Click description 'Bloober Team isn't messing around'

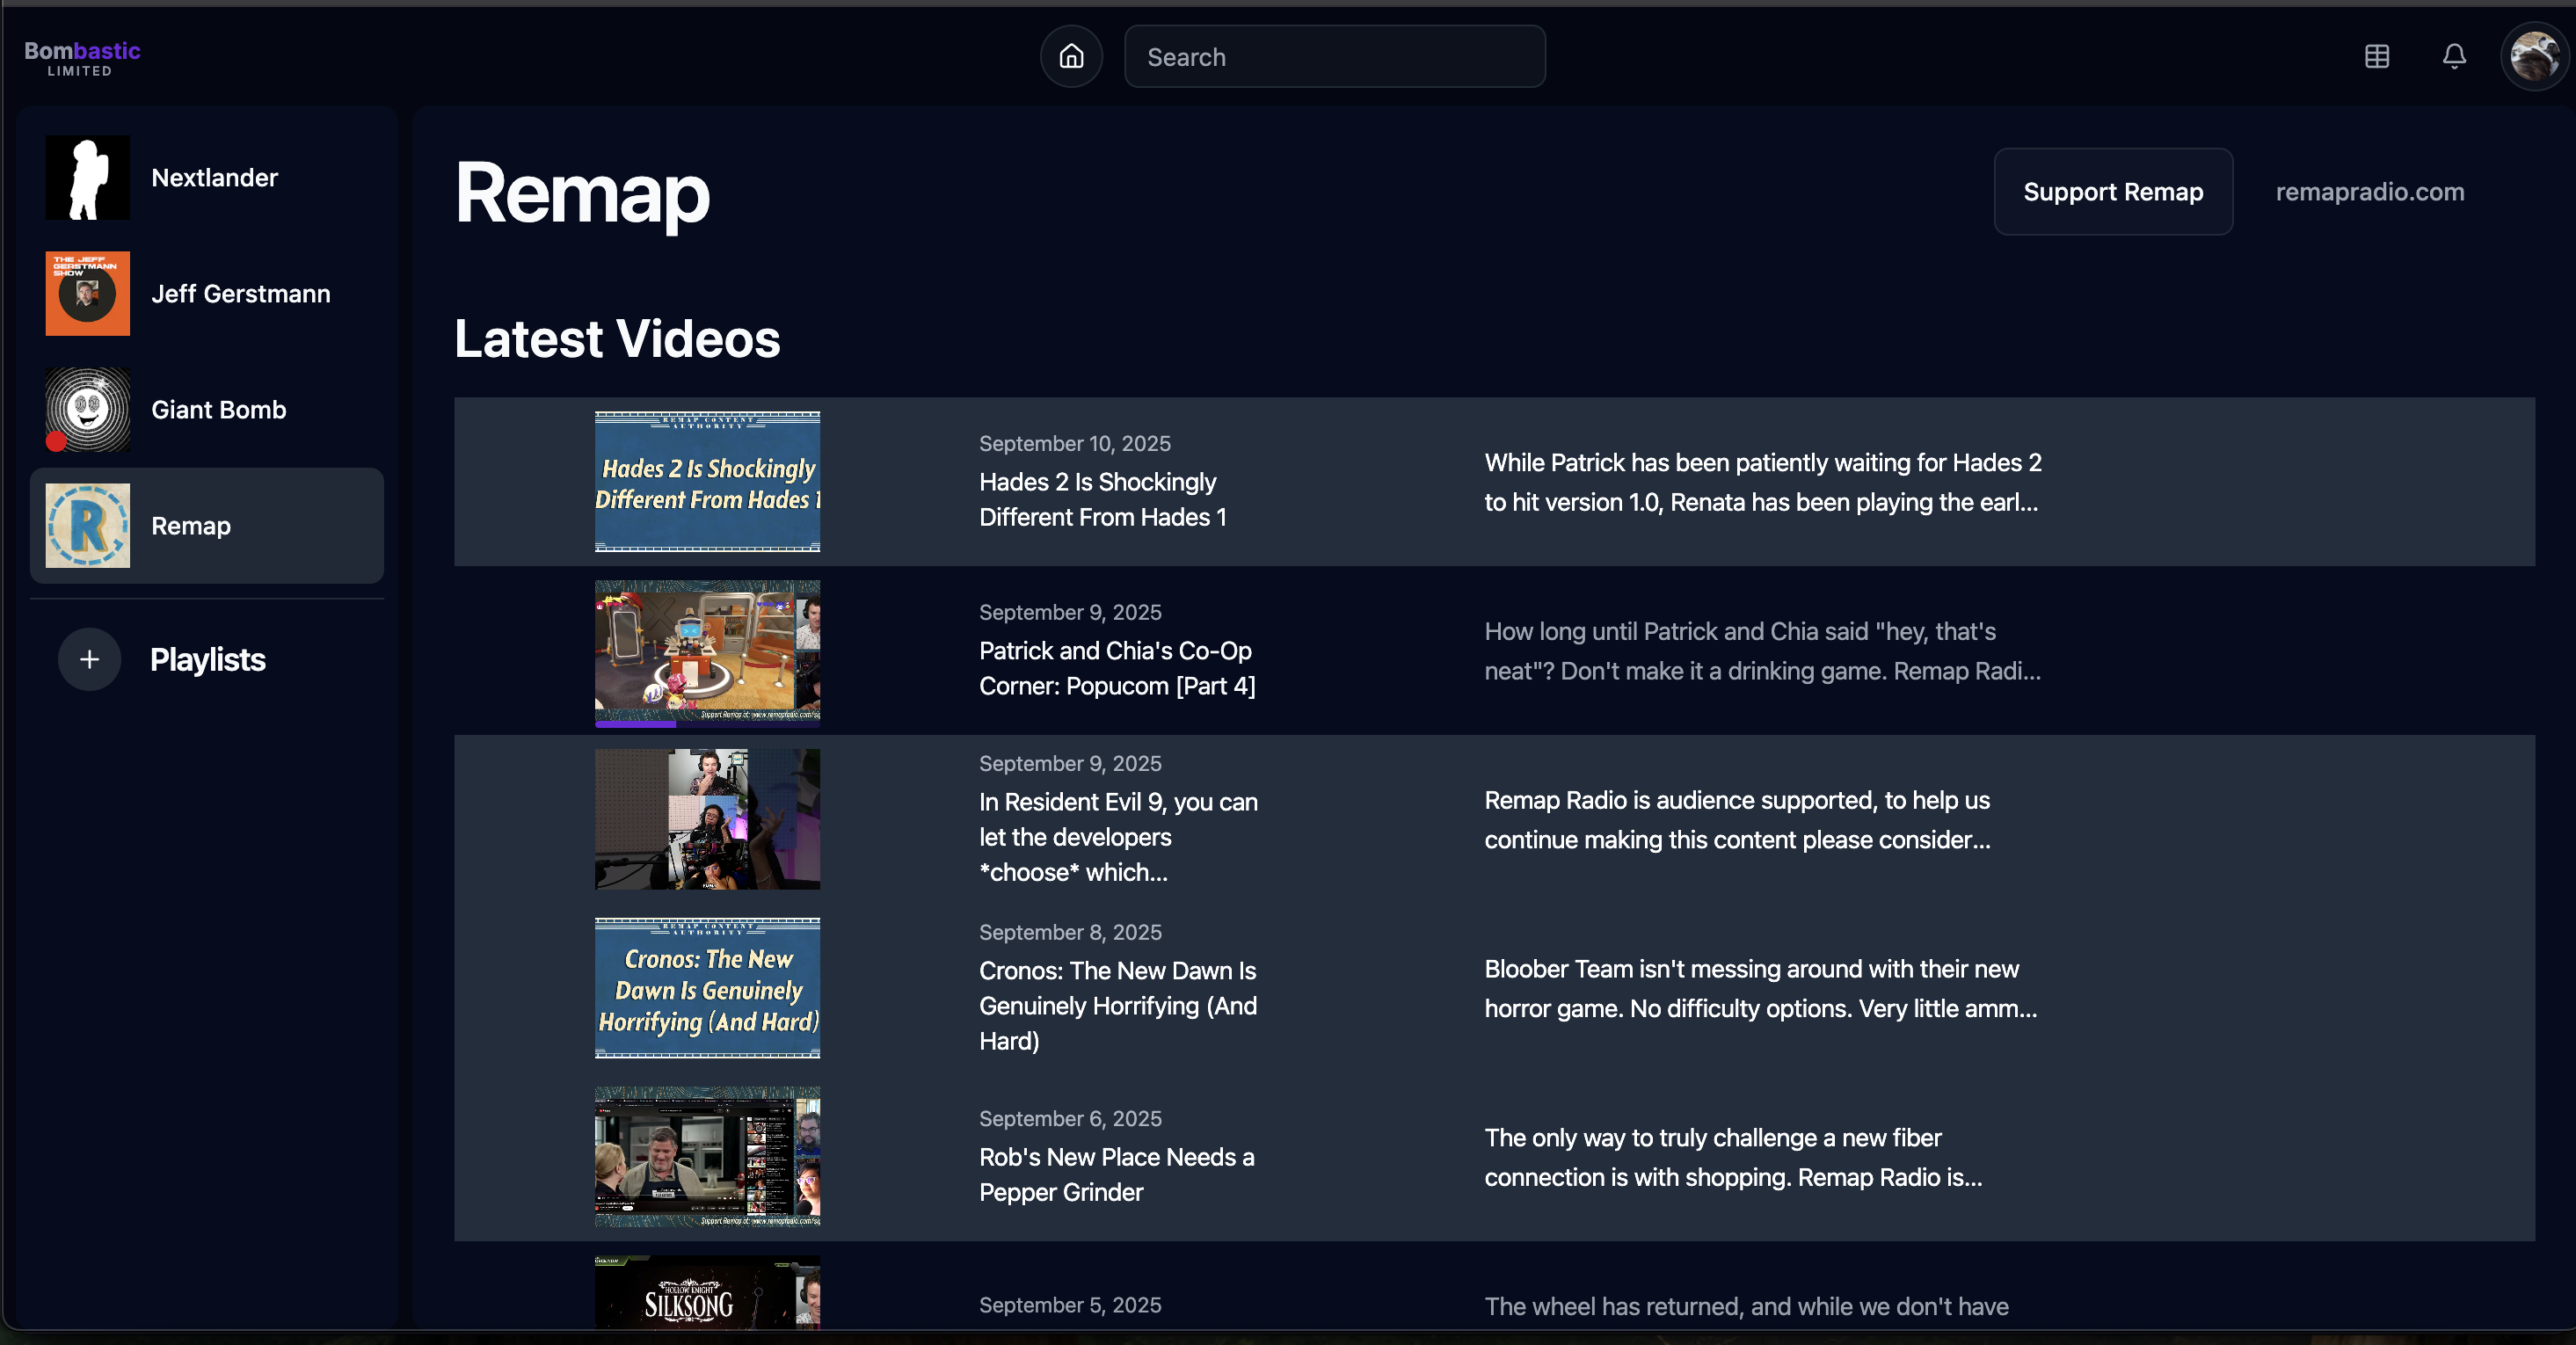[x=1761, y=989]
